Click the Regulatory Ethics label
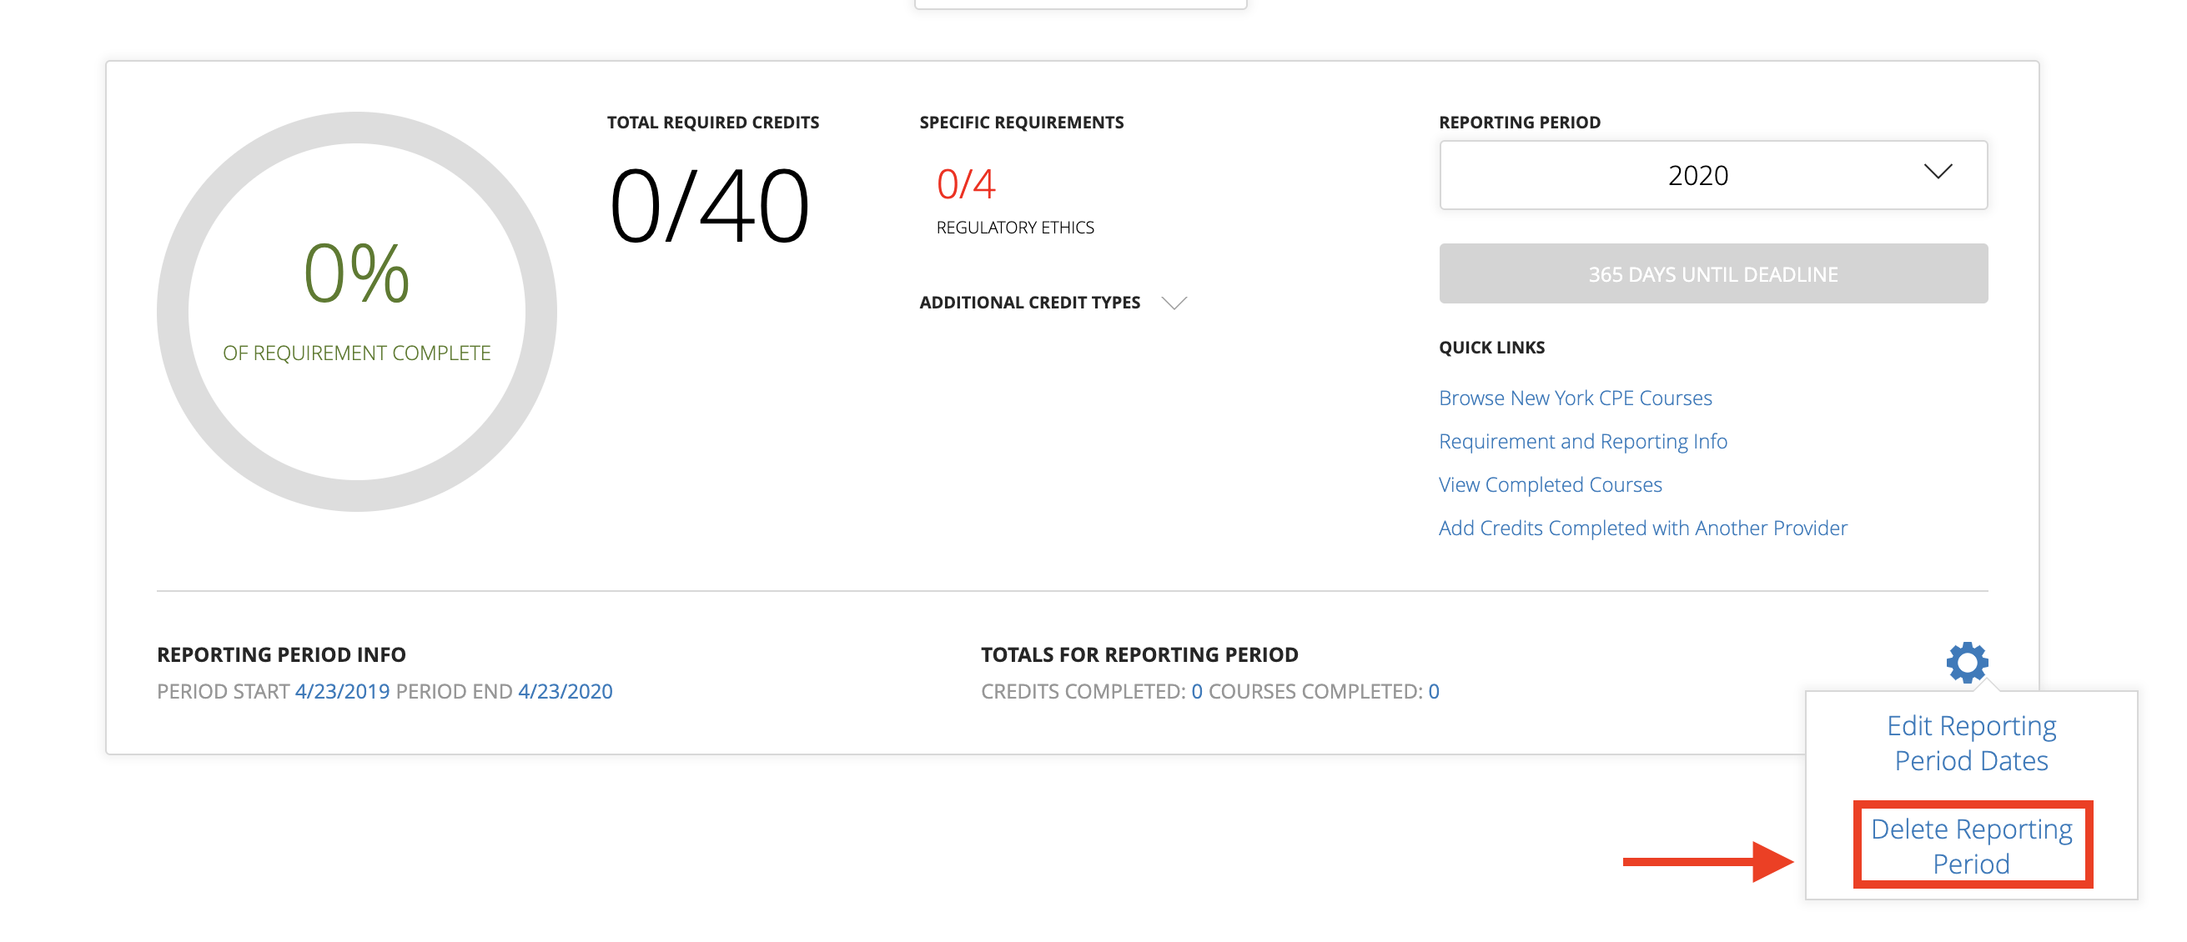 1014,228
